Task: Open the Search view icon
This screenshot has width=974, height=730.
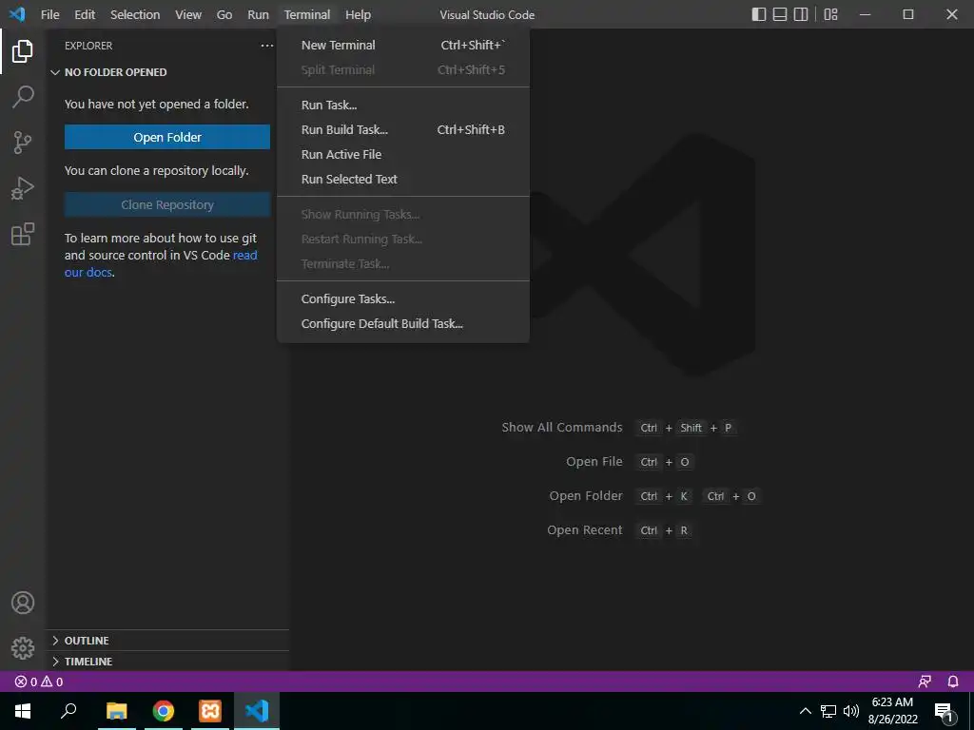Action: 23,97
